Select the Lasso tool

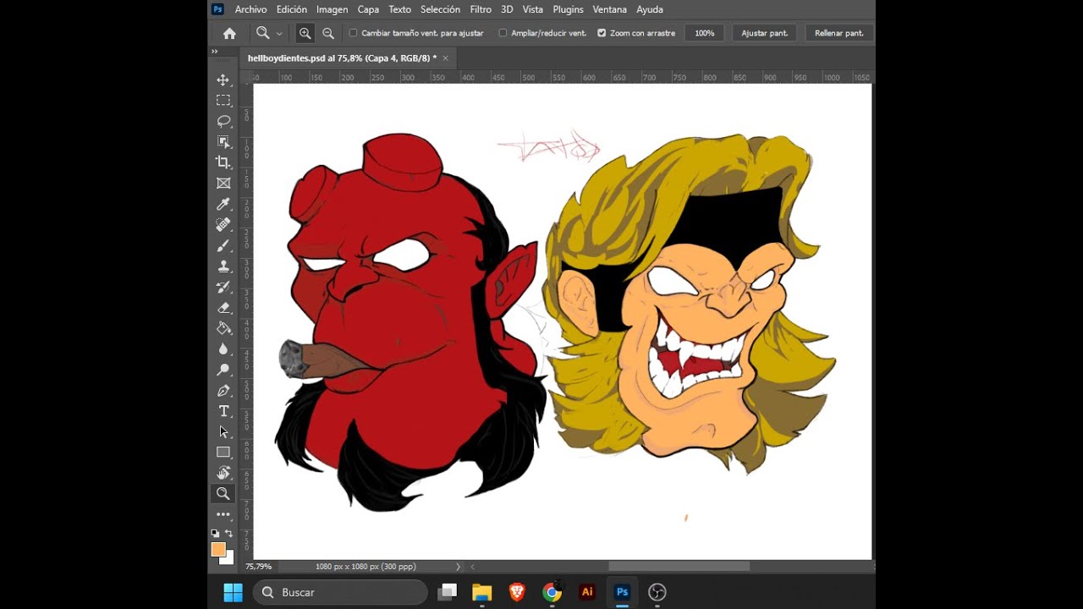pos(223,121)
